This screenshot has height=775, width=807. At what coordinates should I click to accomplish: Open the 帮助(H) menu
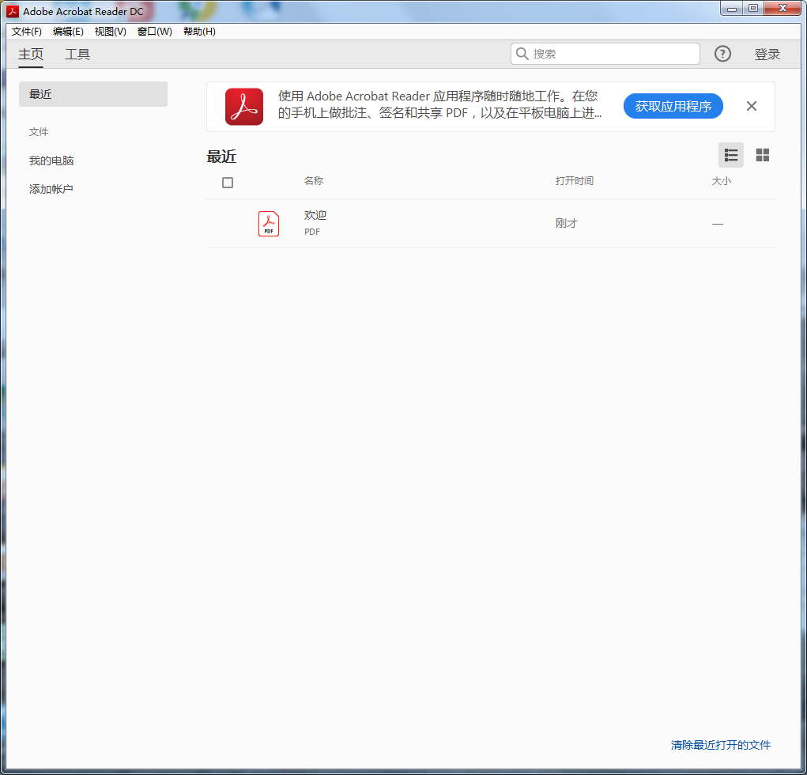[x=199, y=32]
